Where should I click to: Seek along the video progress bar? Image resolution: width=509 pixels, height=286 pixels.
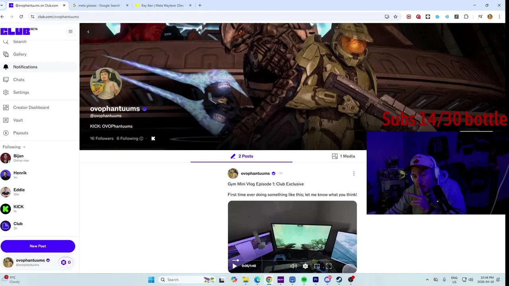coord(292,260)
